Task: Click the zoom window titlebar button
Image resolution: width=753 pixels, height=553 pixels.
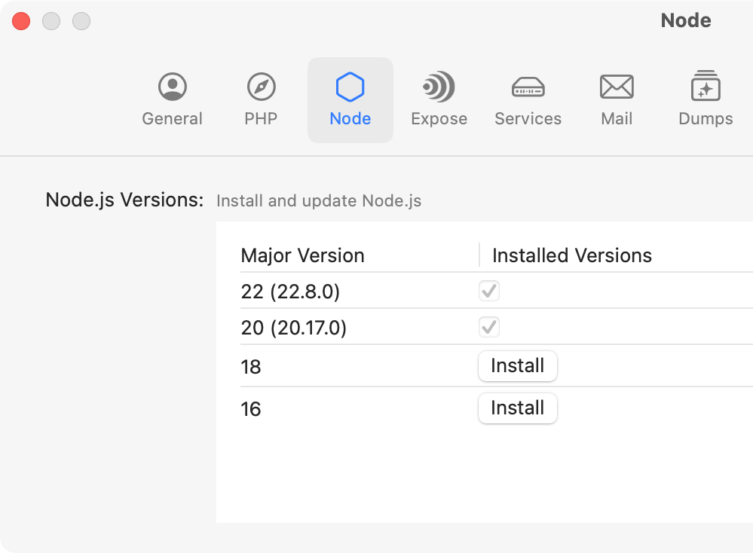Action: [81, 22]
